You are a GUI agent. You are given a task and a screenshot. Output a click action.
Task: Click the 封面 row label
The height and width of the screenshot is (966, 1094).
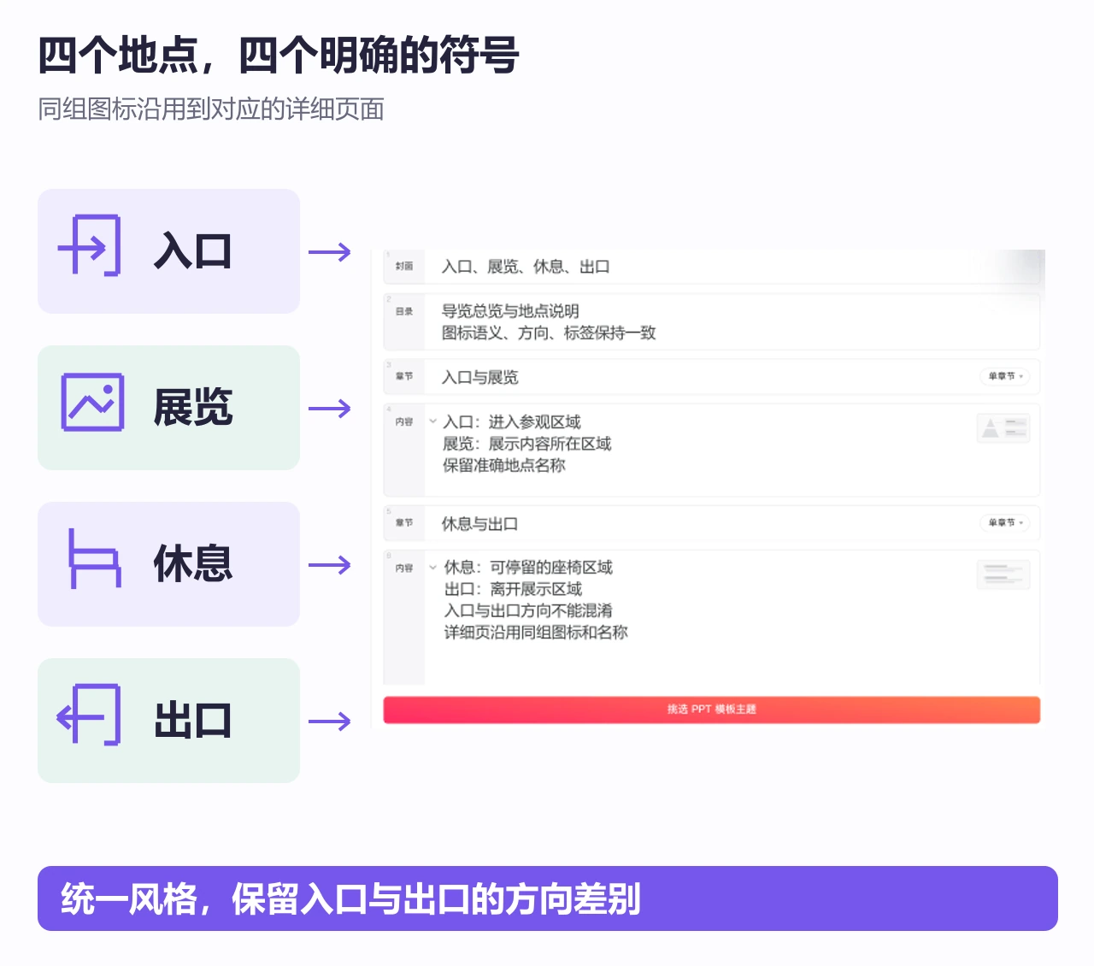click(404, 267)
